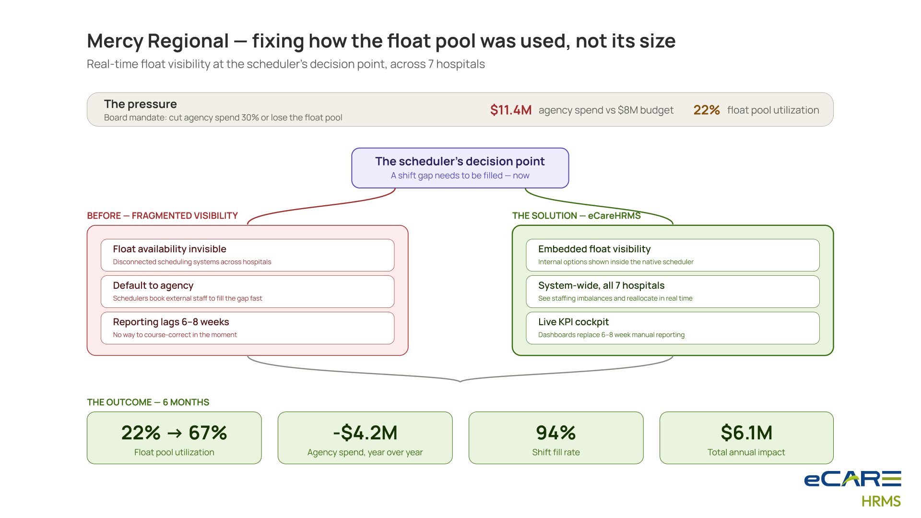
Task: Select the '$11.4M' figure
Action: (x=511, y=110)
